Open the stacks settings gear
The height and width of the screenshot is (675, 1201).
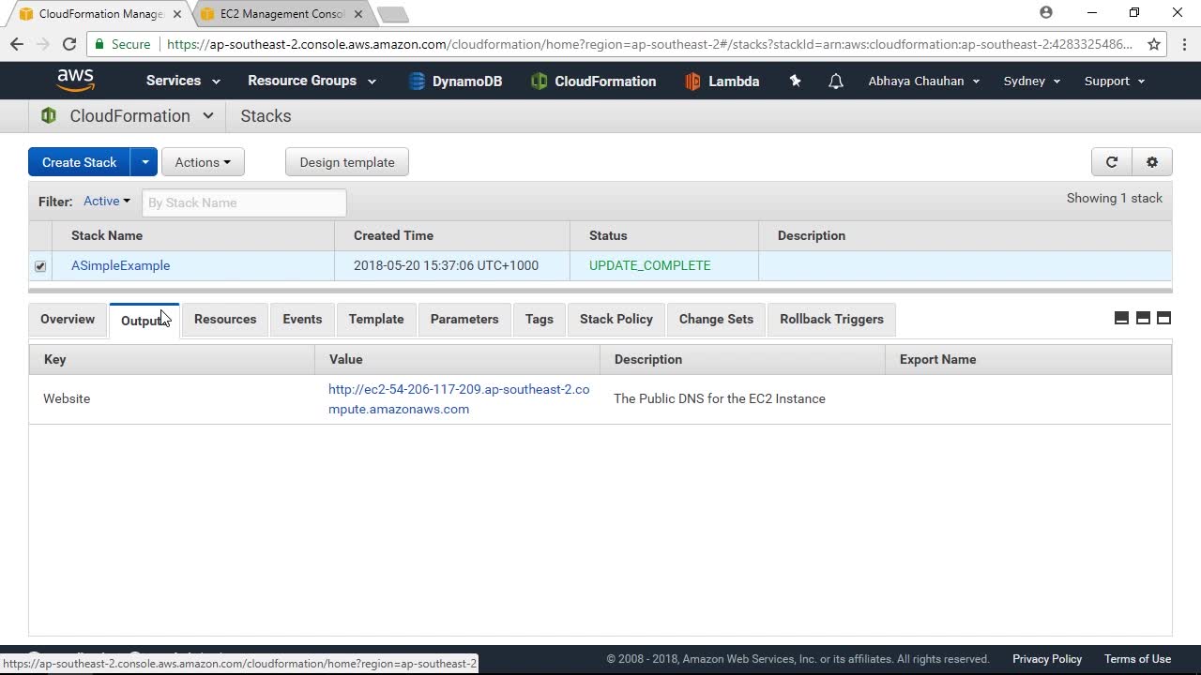tap(1152, 162)
